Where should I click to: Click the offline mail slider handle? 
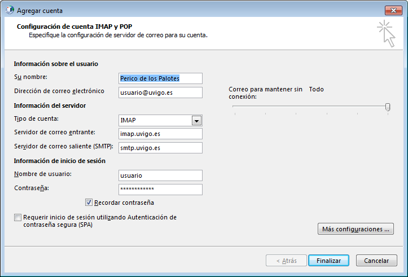coord(388,107)
